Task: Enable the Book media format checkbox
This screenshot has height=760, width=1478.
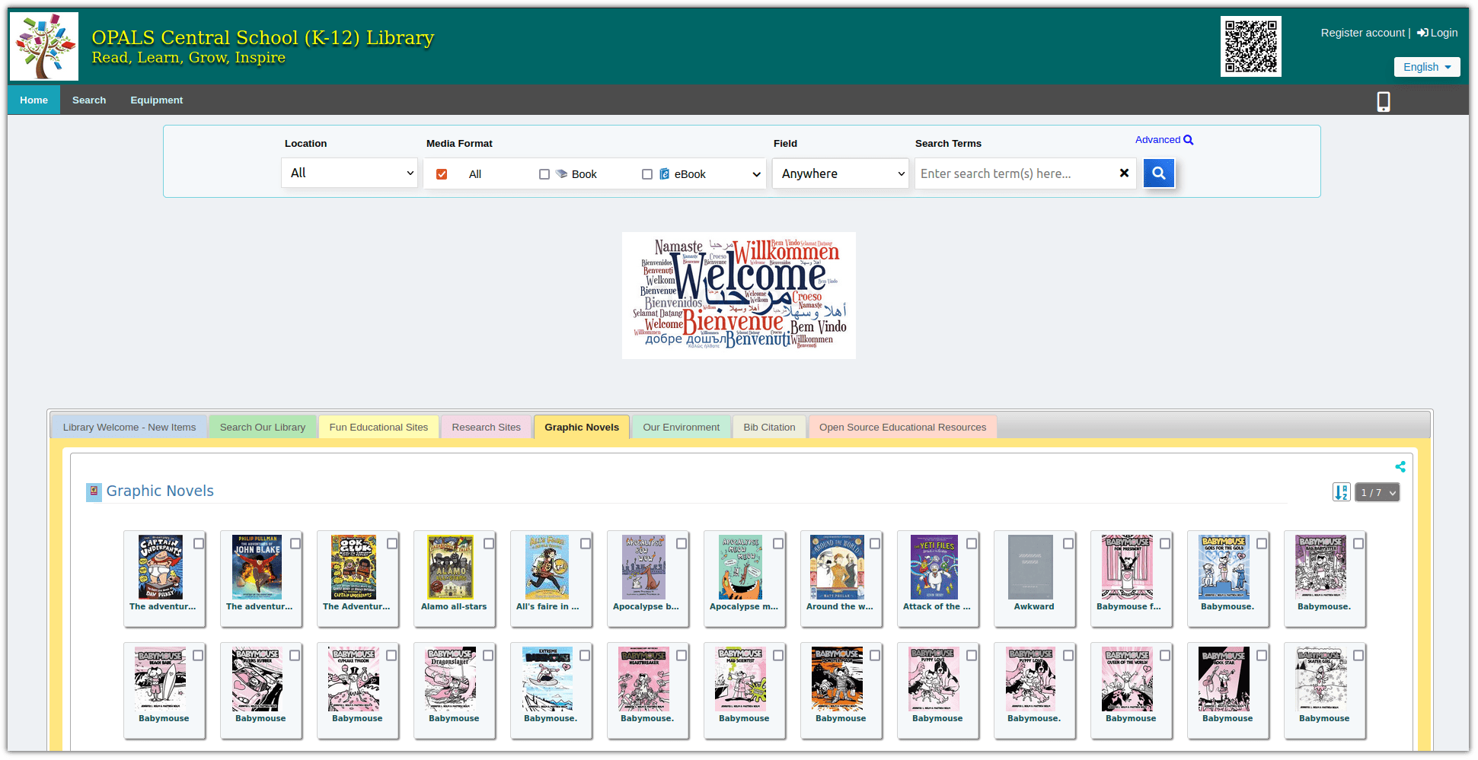Action: pyautogui.click(x=544, y=173)
